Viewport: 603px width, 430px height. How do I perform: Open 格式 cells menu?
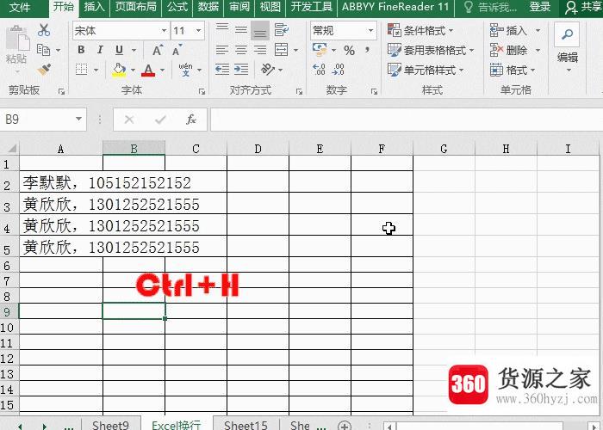click(513, 71)
